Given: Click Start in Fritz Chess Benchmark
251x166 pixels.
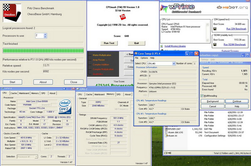Looking at the screenshot, I should pos(13,82).
